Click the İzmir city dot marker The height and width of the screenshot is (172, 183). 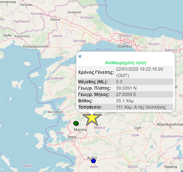72,140
